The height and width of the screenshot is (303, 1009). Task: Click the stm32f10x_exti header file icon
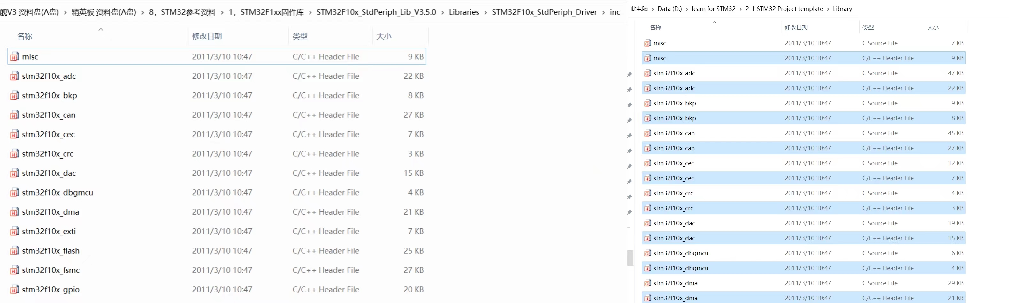(14, 232)
